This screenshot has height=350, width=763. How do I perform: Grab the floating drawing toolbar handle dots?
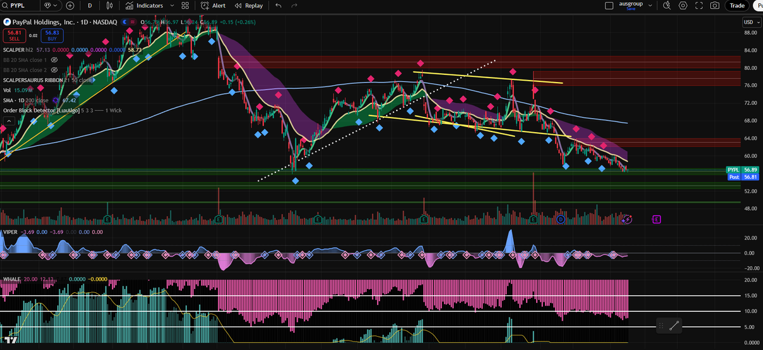tap(661, 326)
